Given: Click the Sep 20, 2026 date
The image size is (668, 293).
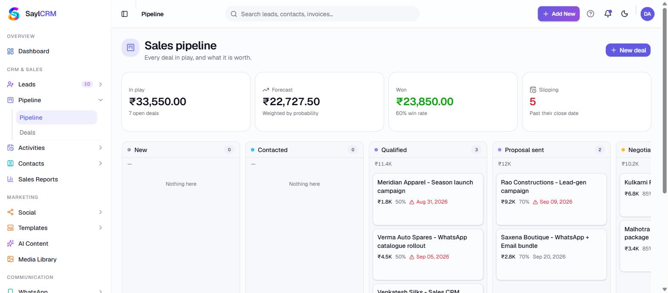Looking at the screenshot, I should (x=549, y=257).
